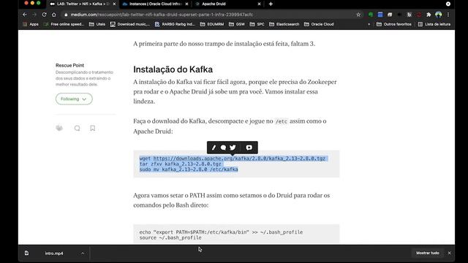The height and width of the screenshot is (263, 468).
Task: Click the medium.com address bar URL
Action: [162, 15]
